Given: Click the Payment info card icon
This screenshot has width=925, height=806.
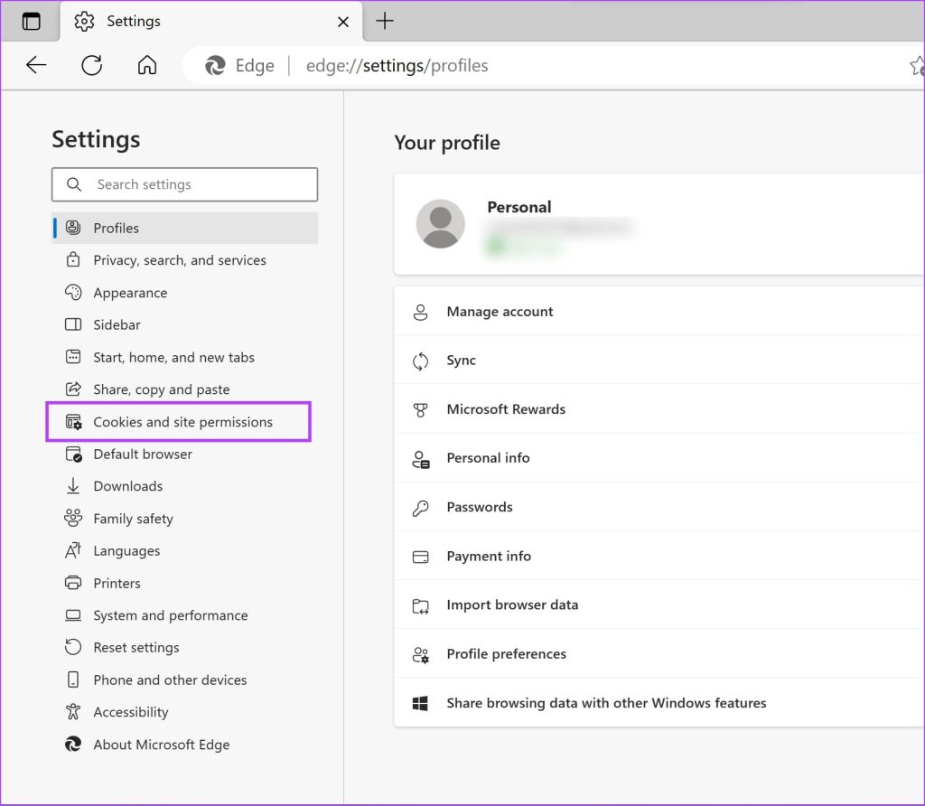Looking at the screenshot, I should pos(420,556).
